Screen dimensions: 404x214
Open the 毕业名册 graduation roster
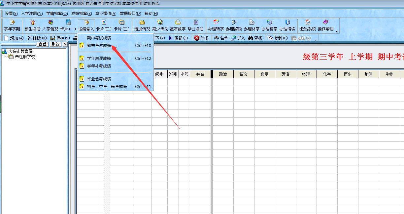click(195, 25)
